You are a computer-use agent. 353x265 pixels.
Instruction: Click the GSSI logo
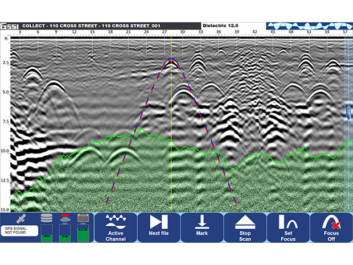coord(10,26)
